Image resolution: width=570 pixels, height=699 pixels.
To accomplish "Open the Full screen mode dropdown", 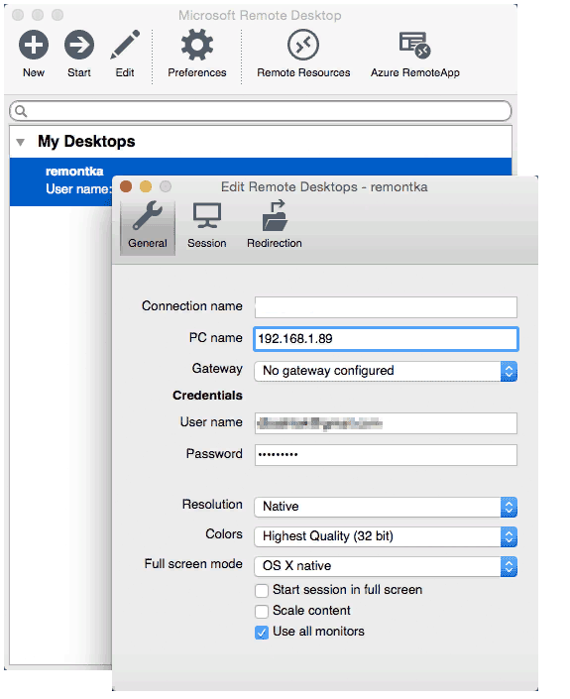I will (x=386, y=566).
